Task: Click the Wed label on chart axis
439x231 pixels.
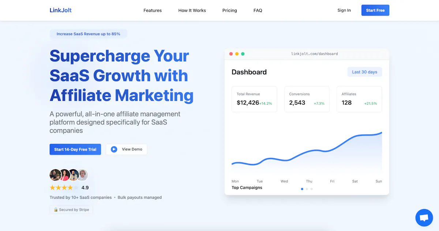Action: click(284, 181)
